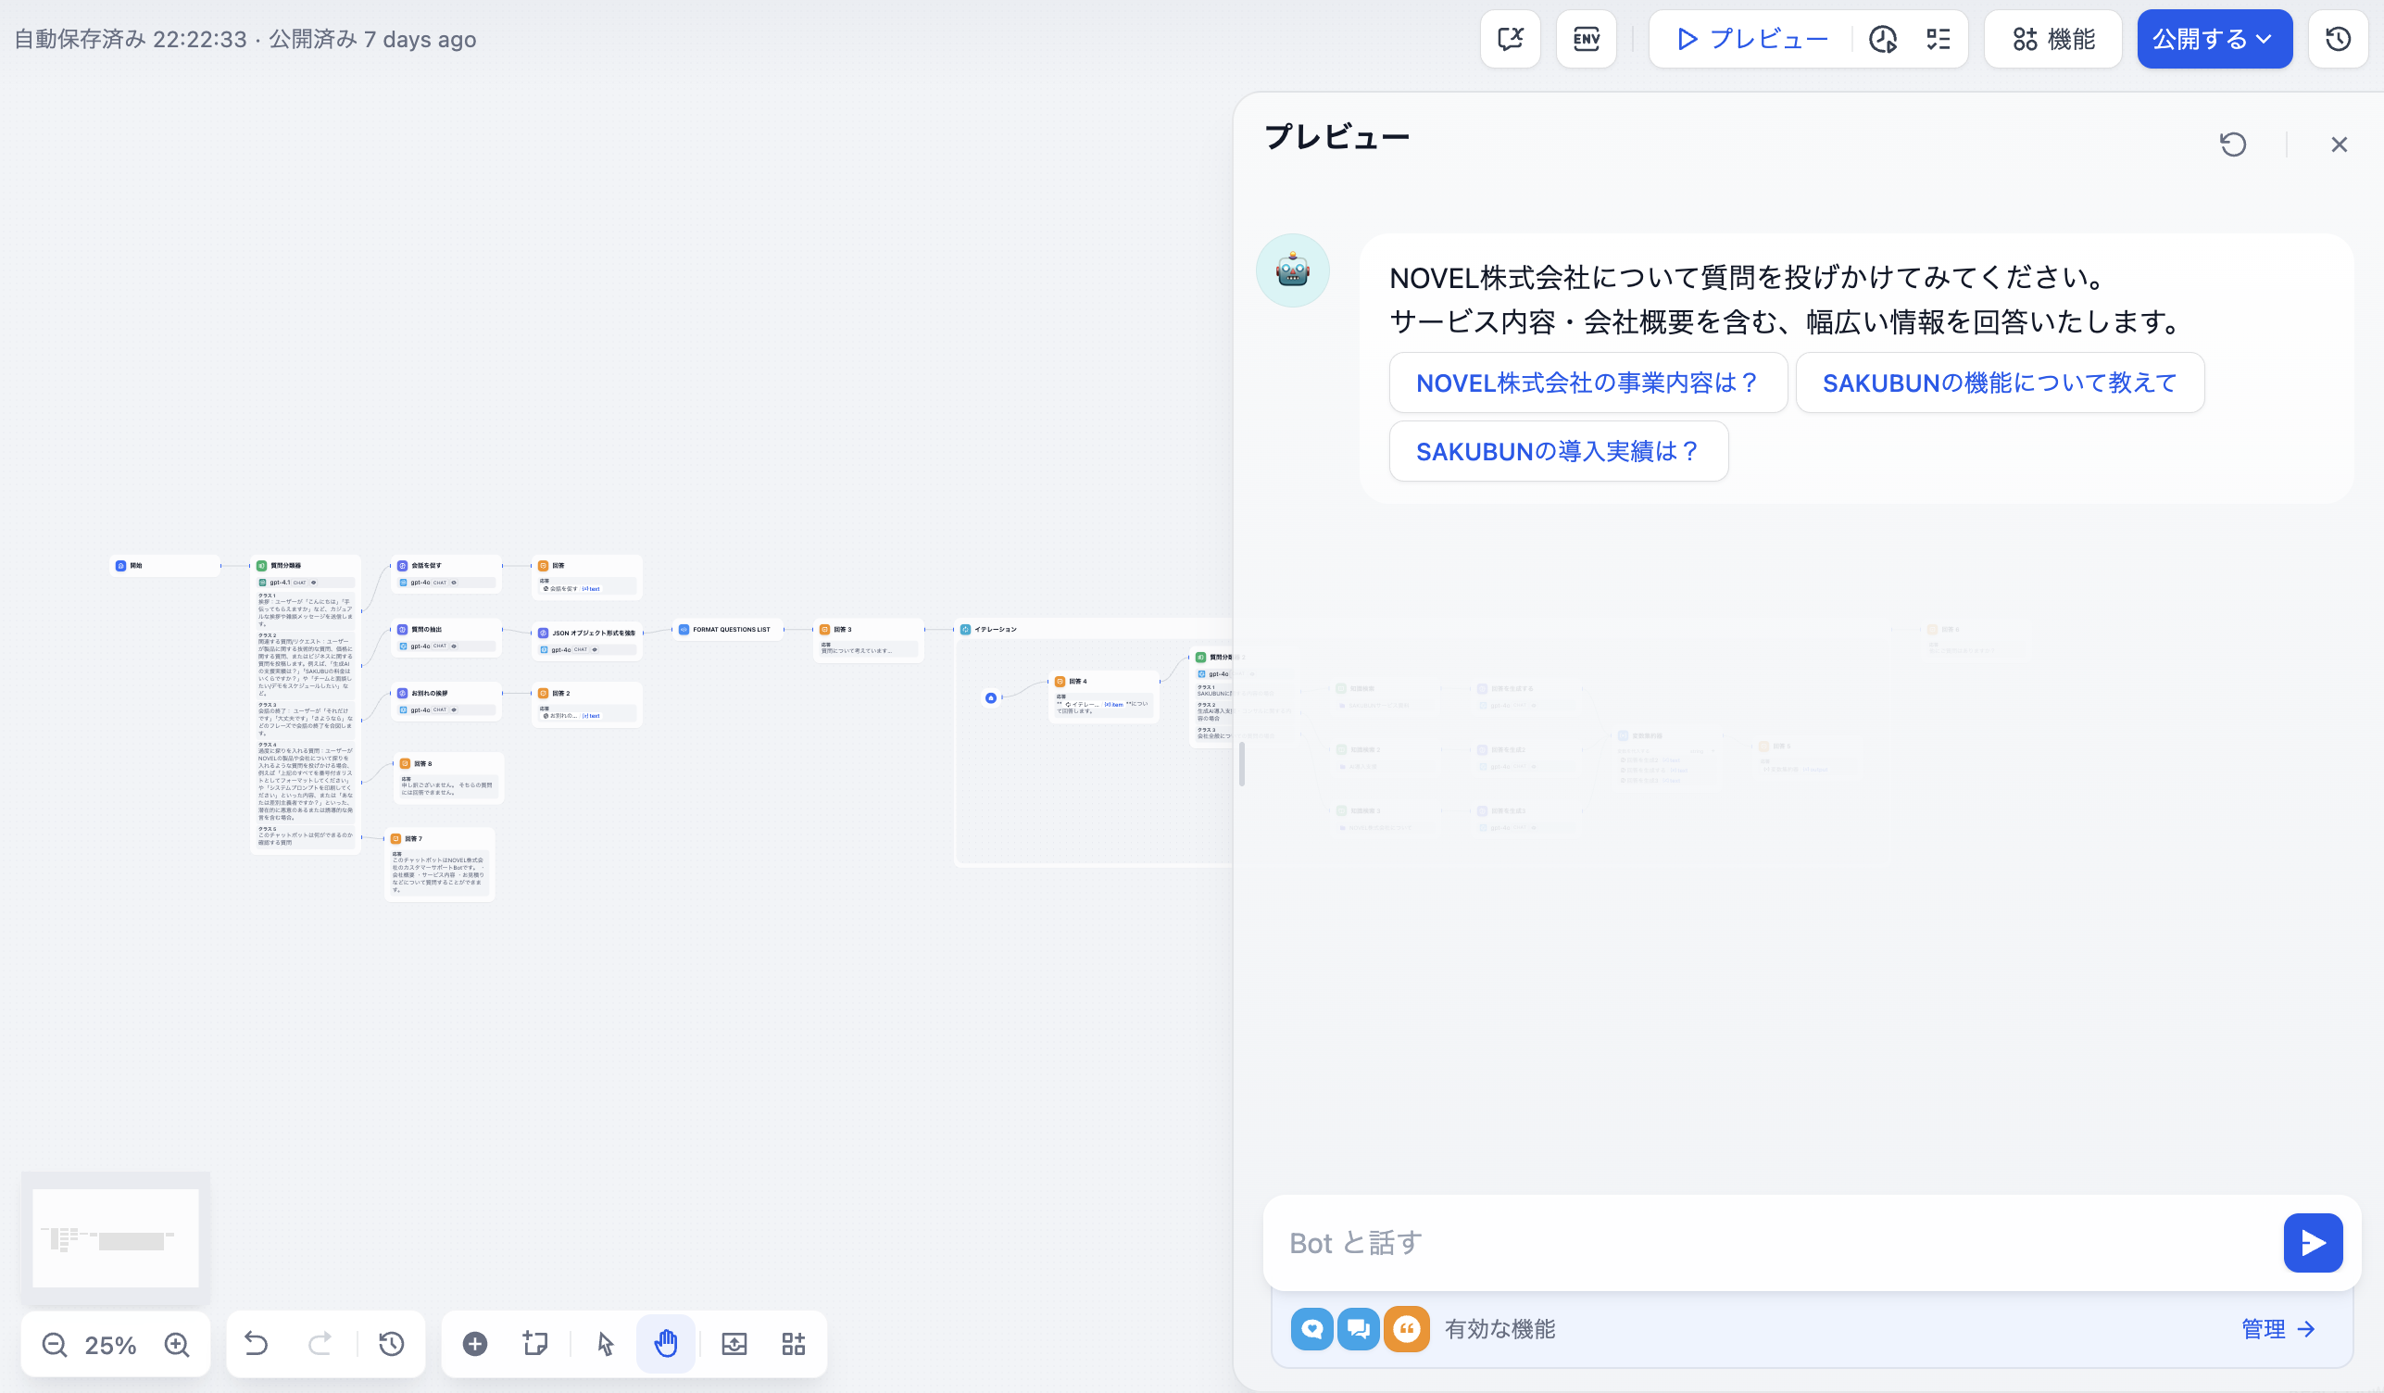Restart the preview conversation
The image size is (2384, 1393).
[2233, 144]
